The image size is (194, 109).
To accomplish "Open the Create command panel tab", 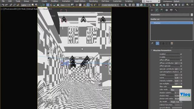I will click(152, 10).
